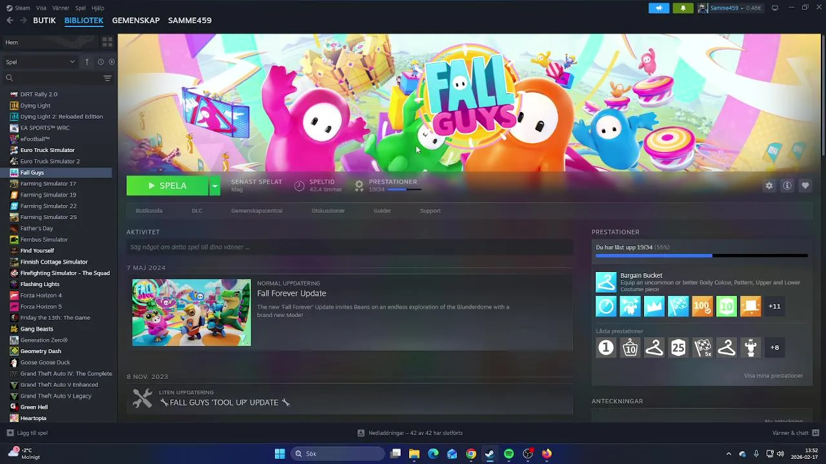
Task: Select the crown achievement icon
Action: point(654,306)
